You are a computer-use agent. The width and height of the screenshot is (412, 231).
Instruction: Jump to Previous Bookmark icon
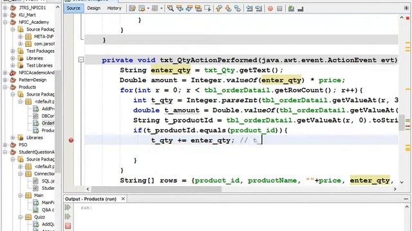pos(219,8)
